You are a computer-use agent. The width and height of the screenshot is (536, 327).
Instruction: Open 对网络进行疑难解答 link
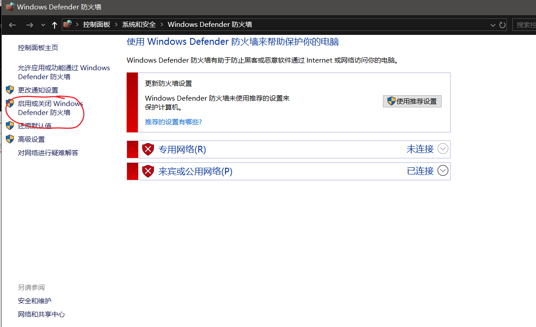coord(48,153)
